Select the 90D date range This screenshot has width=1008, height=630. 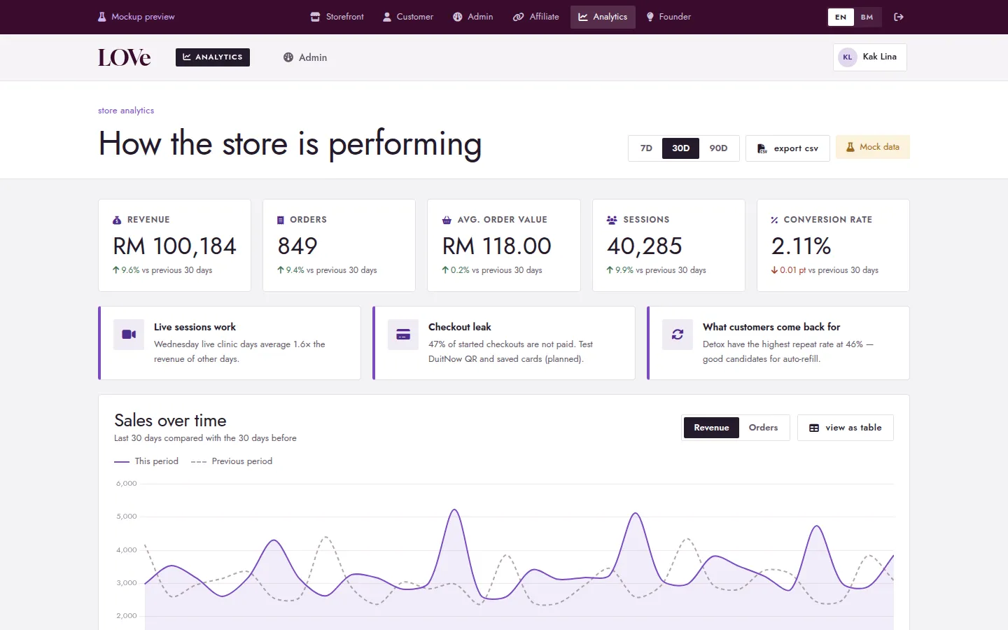718,148
